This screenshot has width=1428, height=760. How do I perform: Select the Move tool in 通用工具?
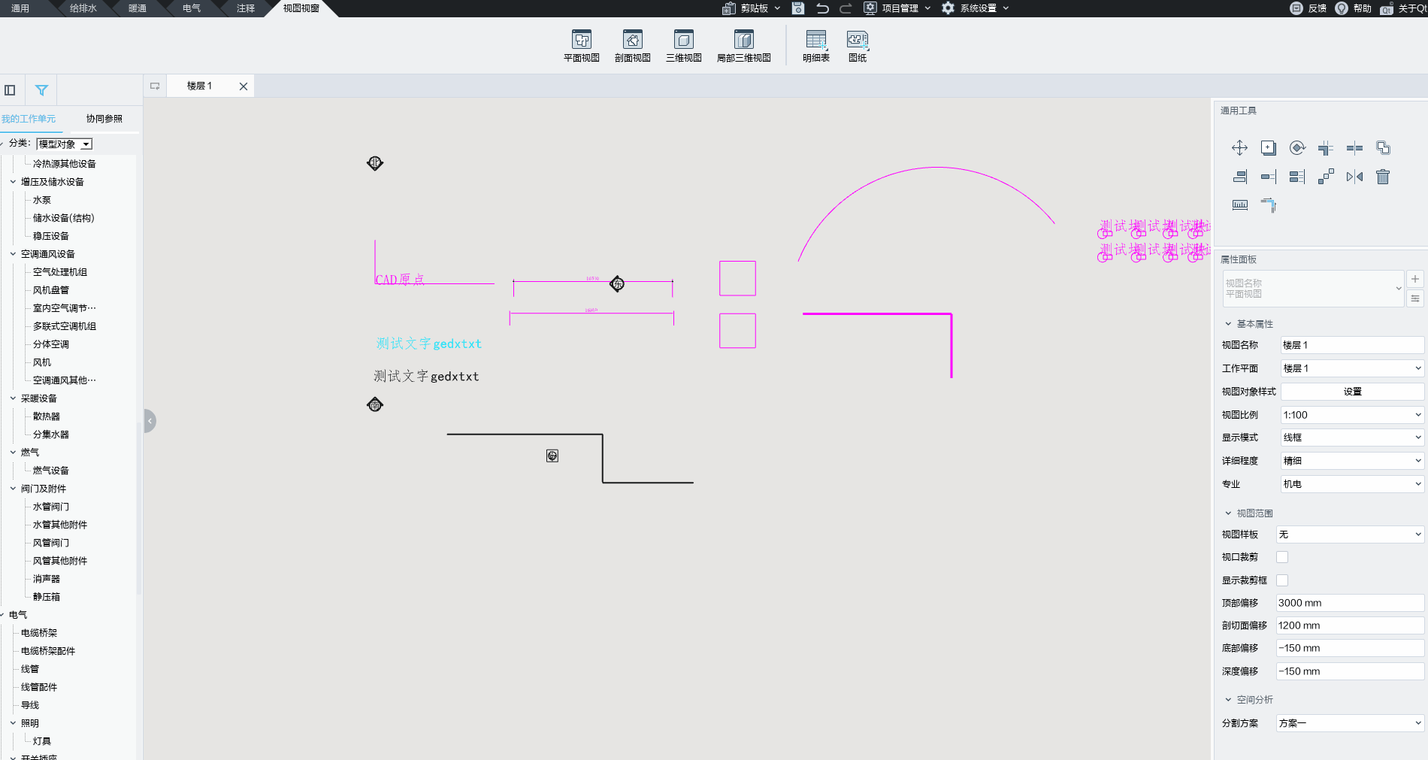point(1239,148)
